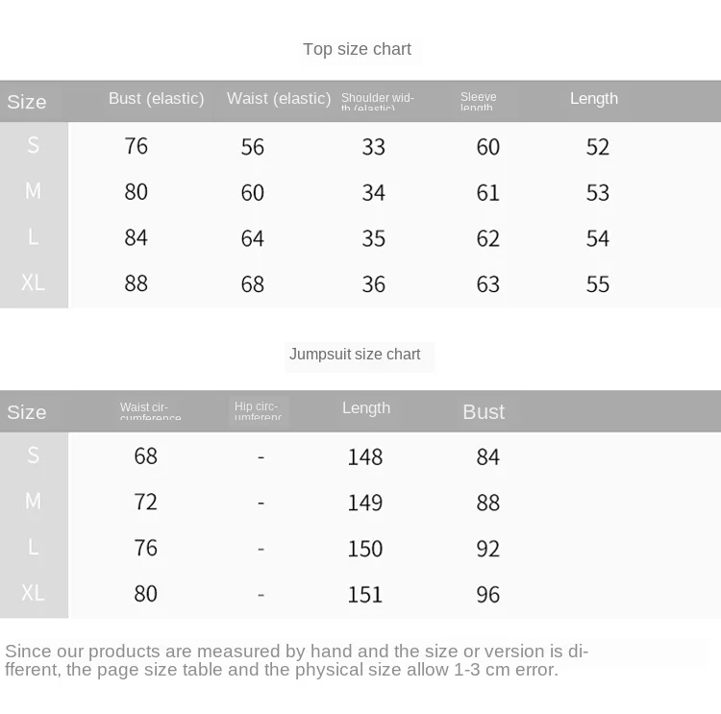This screenshot has width=721, height=714.
Task: Select the Waist (elastic) column header
Action: coord(279,98)
